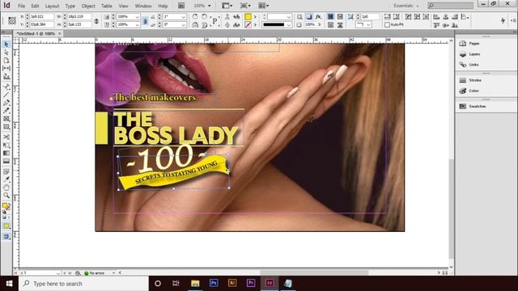Click the width W input field
This screenshot has height=291, width=518.
pyautogui.click(x=79, y=16)
